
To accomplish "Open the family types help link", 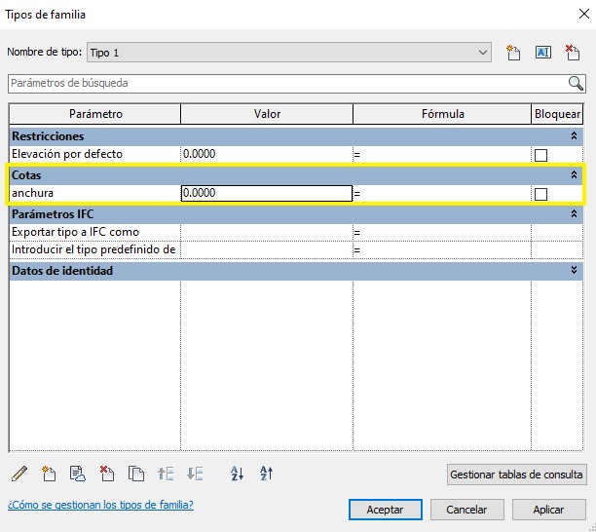I will [100, 505].
